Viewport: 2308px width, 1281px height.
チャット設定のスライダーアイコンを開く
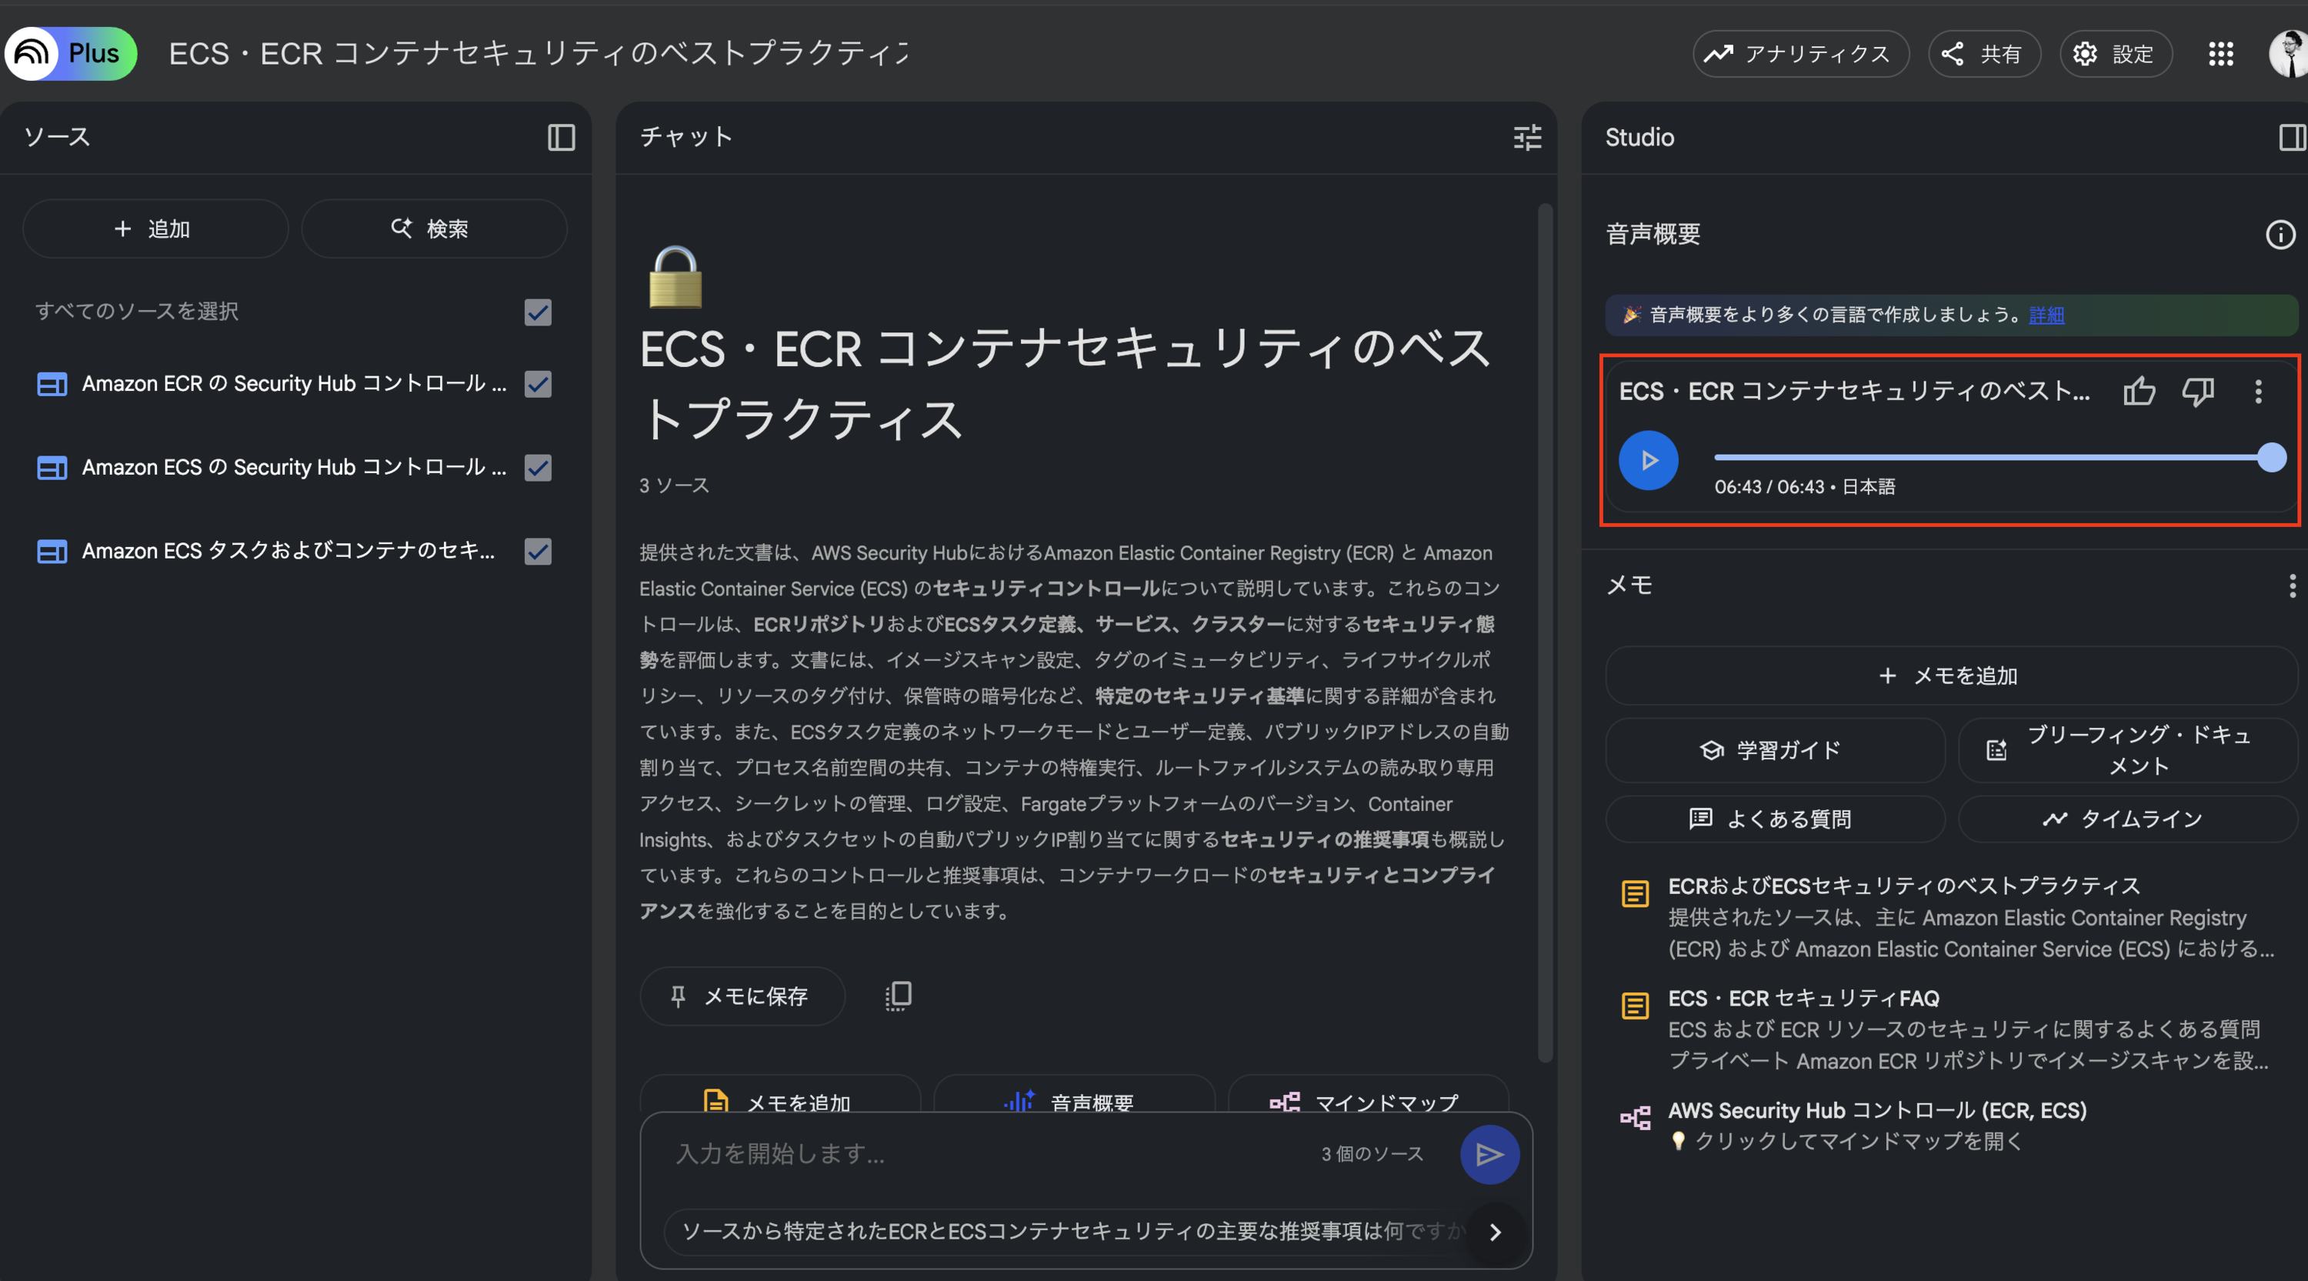pos(1526,137)
